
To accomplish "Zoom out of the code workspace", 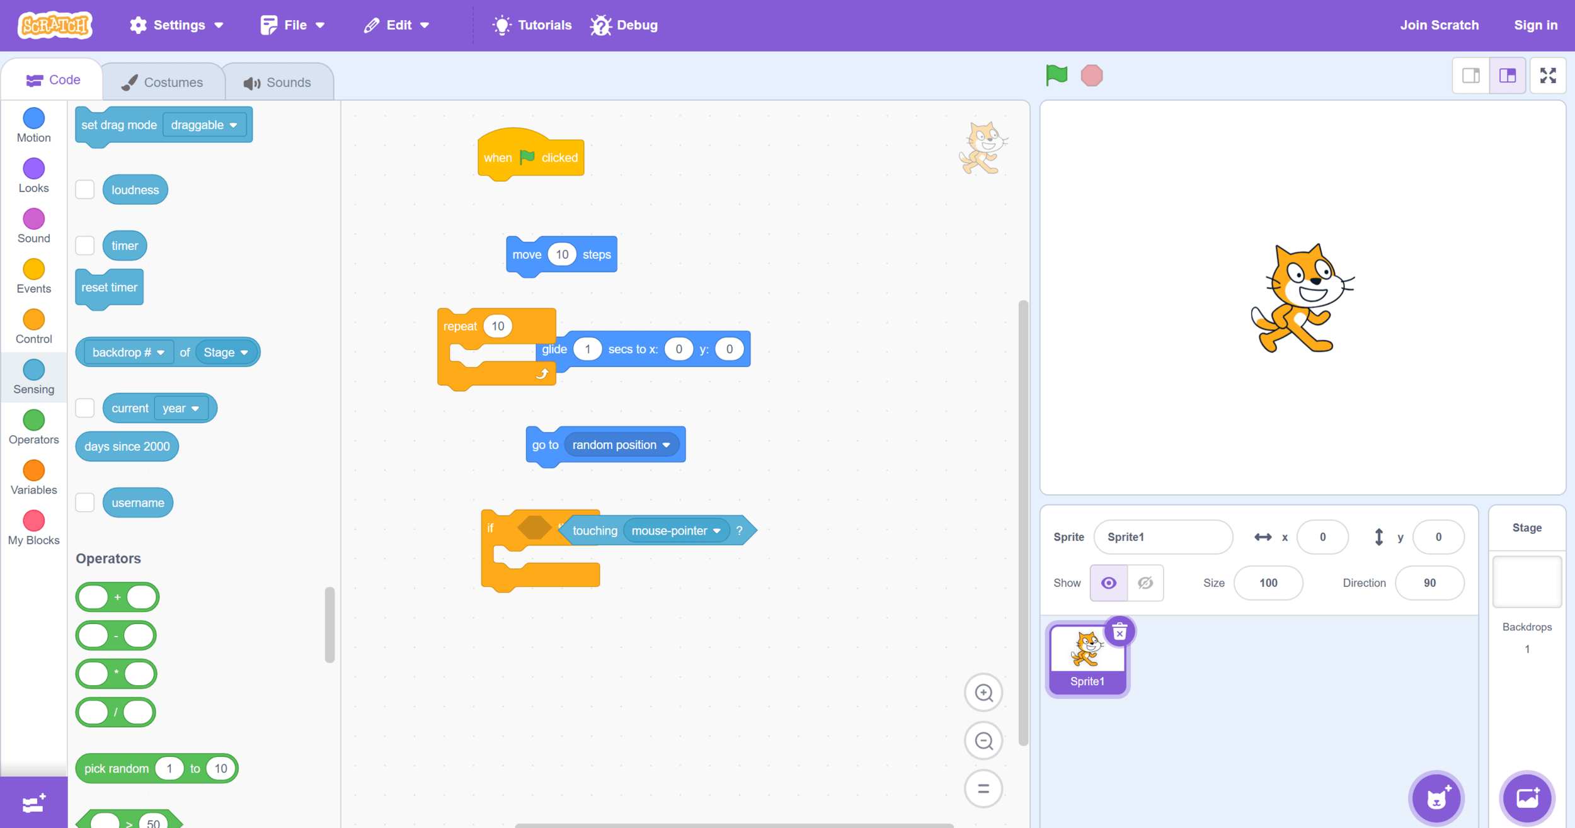I will coord(983,740).
